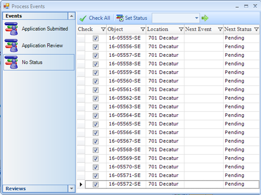Screen dimensions: 261x195
Task: Close the Process Events window
Action: tap(255, 6)
